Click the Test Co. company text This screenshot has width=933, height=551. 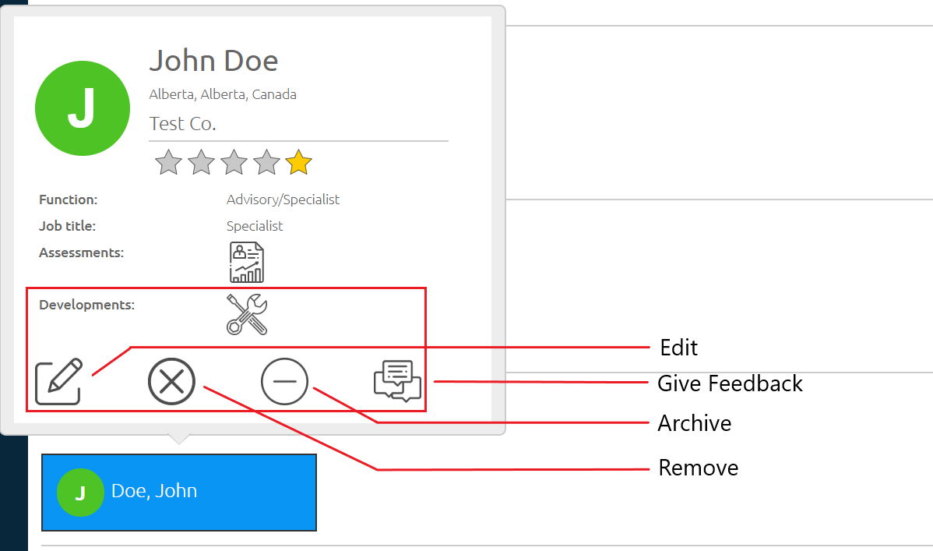tap(183, 123)
